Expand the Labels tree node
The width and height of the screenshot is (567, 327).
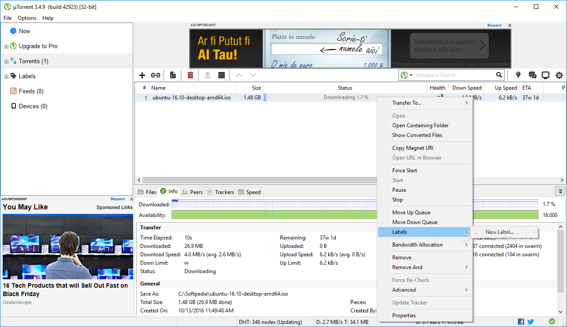pyautogui.click(x=6, y=76)
